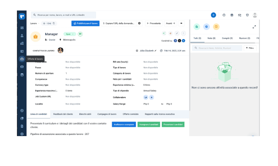This screenshot has height=166, width=278.
Task: Click Pubblicizzare il lavoro button
Action: click(86, 23)
